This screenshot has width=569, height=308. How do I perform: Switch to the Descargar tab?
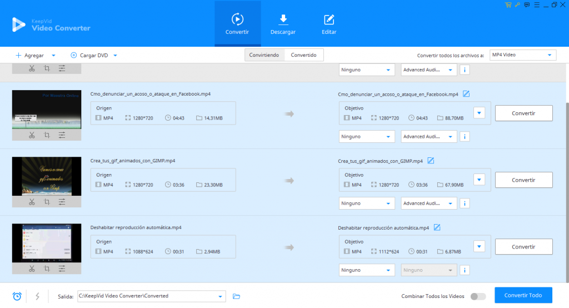click(283, 24)
